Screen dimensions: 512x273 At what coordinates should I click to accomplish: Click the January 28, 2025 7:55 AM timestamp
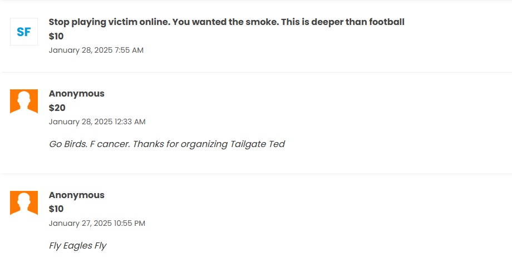pos(96,50)
